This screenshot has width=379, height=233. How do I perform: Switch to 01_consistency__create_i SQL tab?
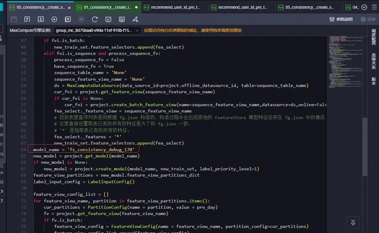(x=107, y=7)
